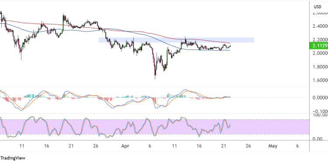
Task: Select the blue shaded resistance zone rectangle
Action: pos(176,40)
